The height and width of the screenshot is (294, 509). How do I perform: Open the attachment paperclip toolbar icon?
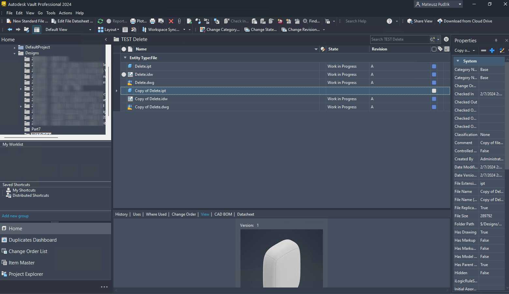pyautogui.click(x=179, y=21)
